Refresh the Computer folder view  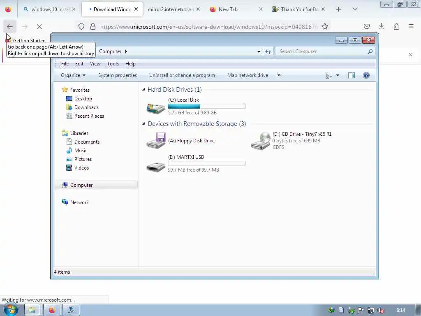point(268,51)
